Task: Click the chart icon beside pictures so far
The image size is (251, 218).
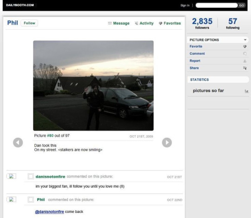Action: coord(246,91)
